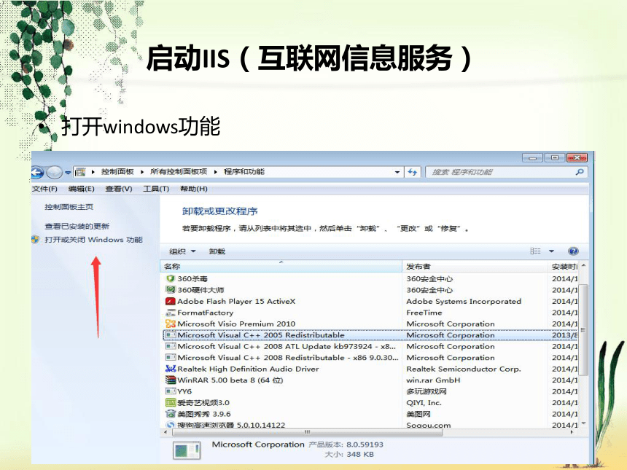Image resolution: width=627 pixels, height=470 pixels.
Task: Select the 美图秀秀 3.9.6 icon
Action: 171,414
